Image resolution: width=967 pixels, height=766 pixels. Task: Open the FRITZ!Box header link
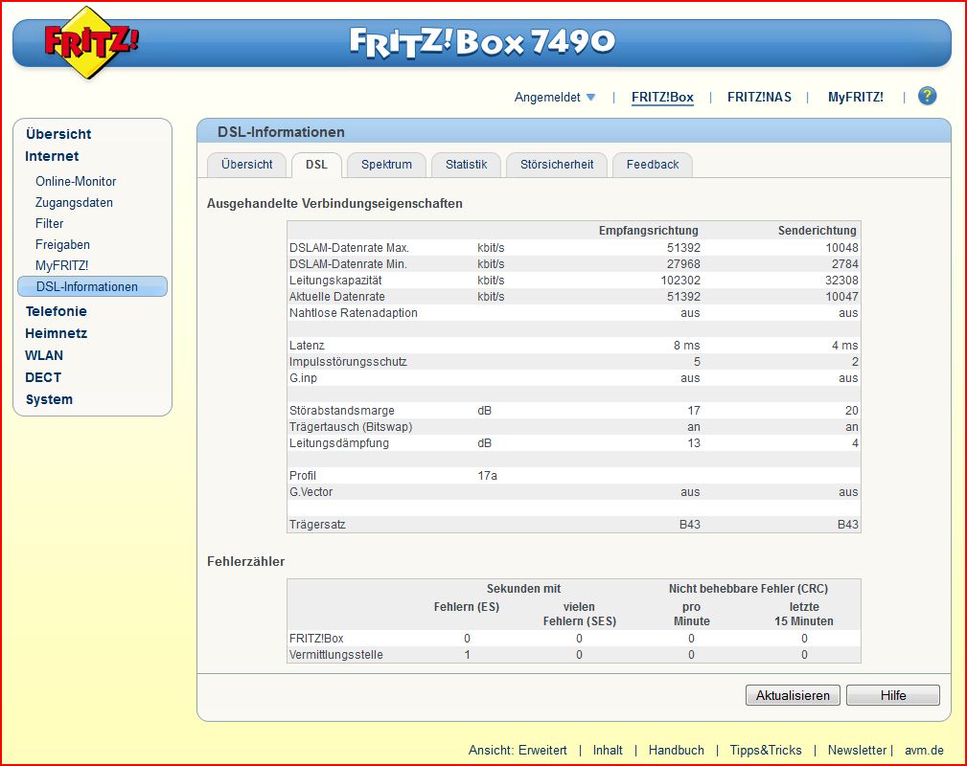pyautogui.click(x=662, y=98)
